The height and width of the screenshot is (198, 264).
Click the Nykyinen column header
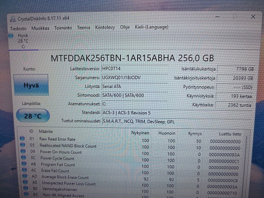[x=140, y=133]
